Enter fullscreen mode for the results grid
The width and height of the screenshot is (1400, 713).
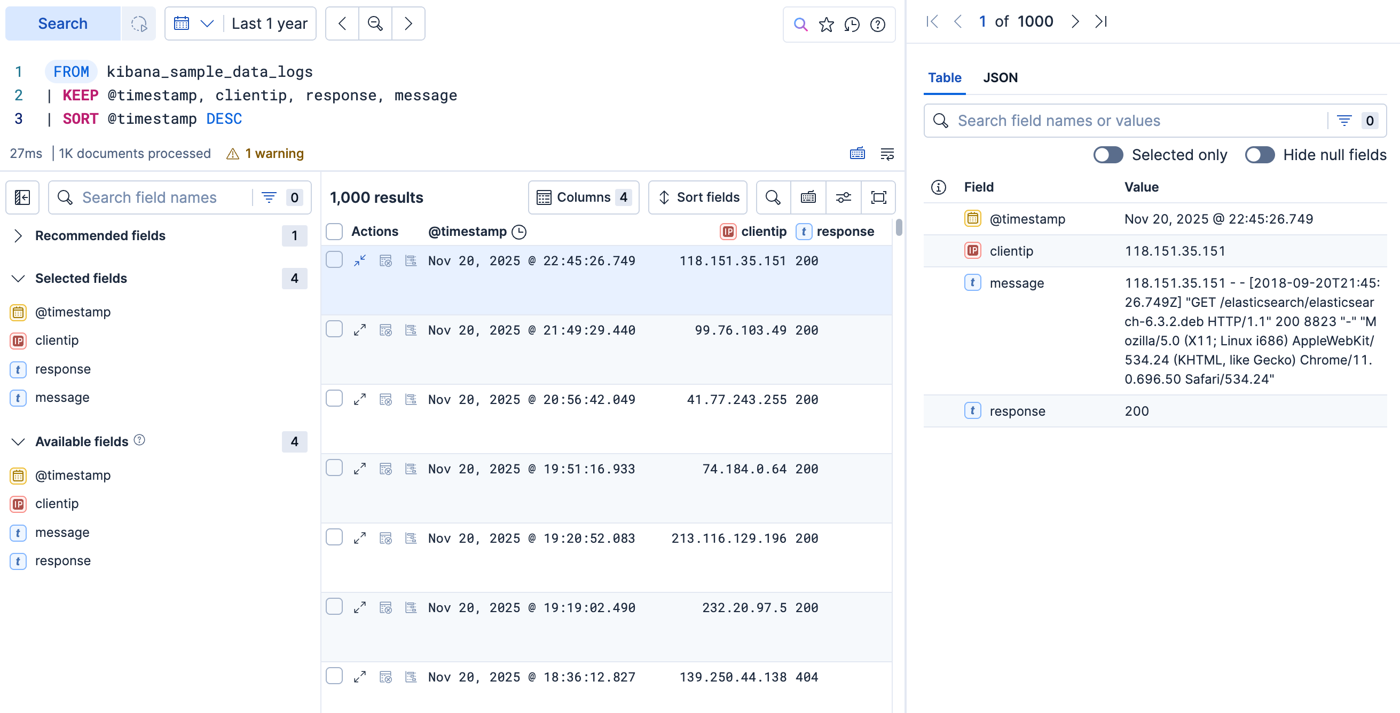[878, 197]
